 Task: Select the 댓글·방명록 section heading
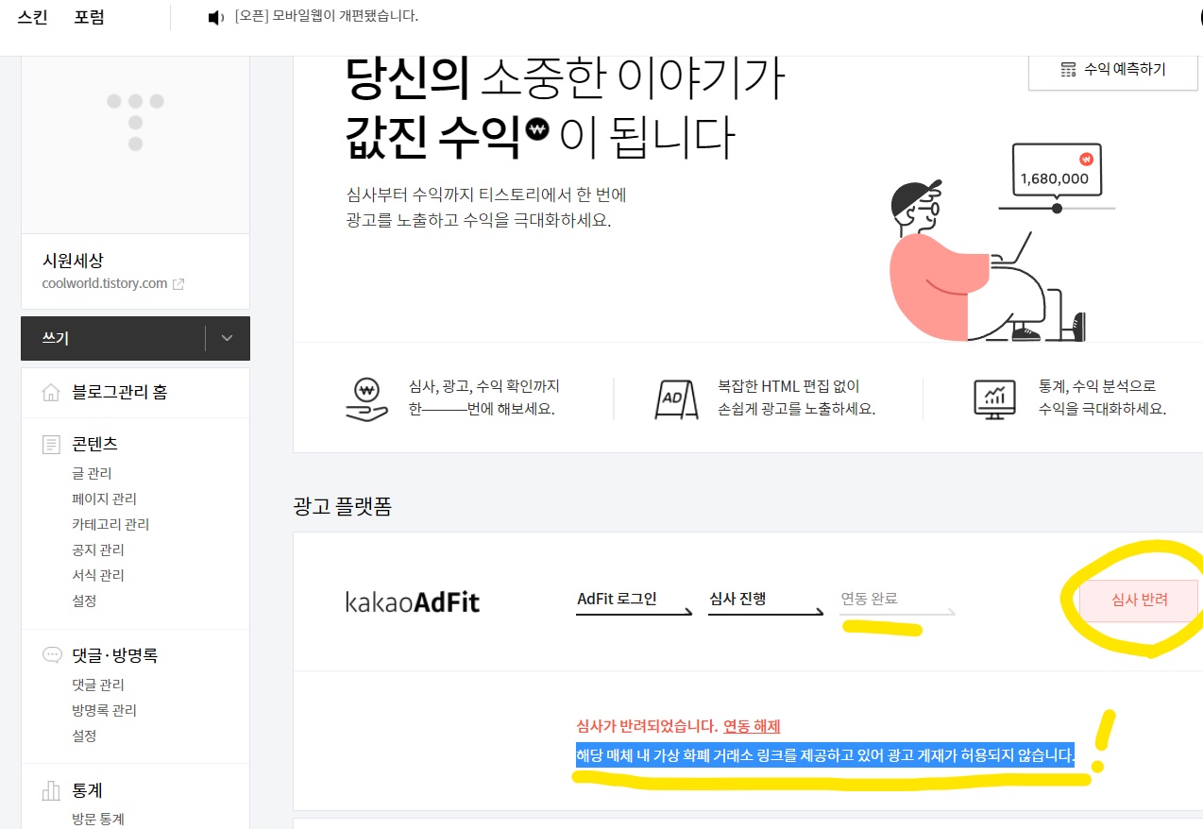click(x=114, y=655)
